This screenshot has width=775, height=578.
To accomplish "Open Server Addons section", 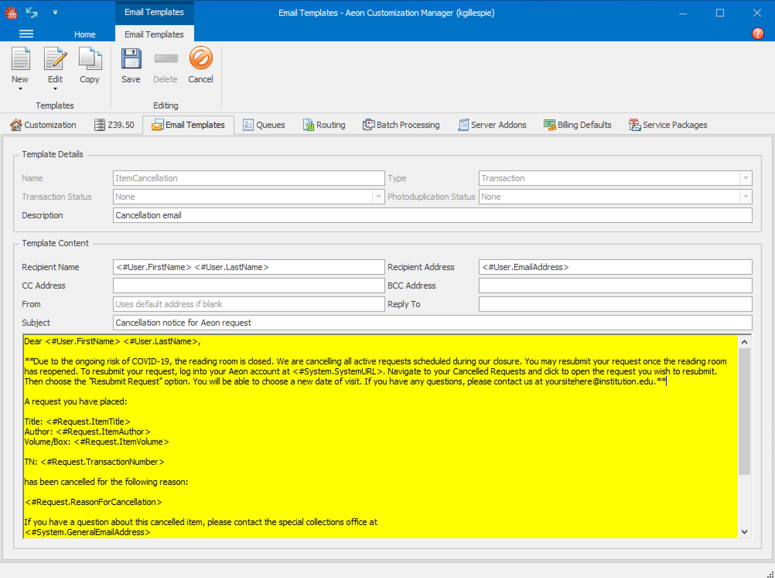I will [492, 124].
